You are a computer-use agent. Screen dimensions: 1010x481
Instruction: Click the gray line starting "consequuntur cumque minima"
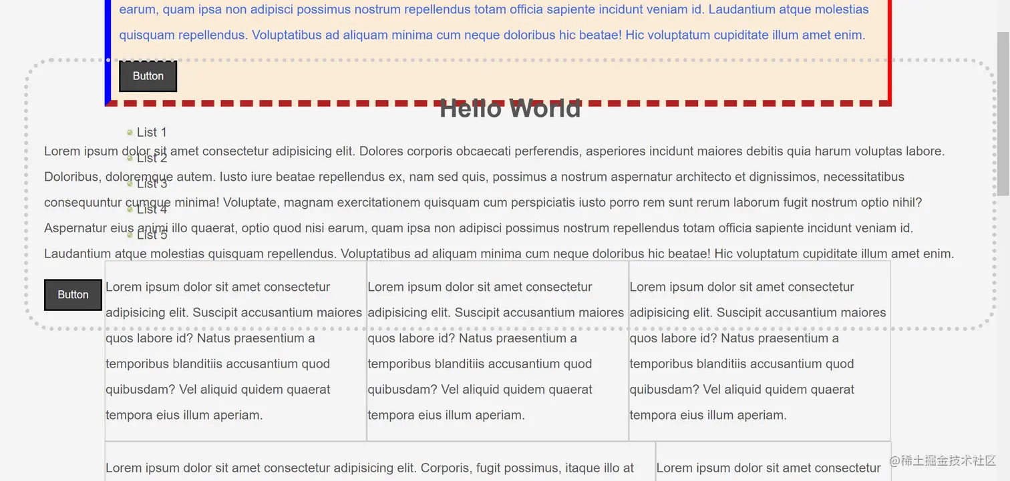pyautogui.click(x=483, y=202)
